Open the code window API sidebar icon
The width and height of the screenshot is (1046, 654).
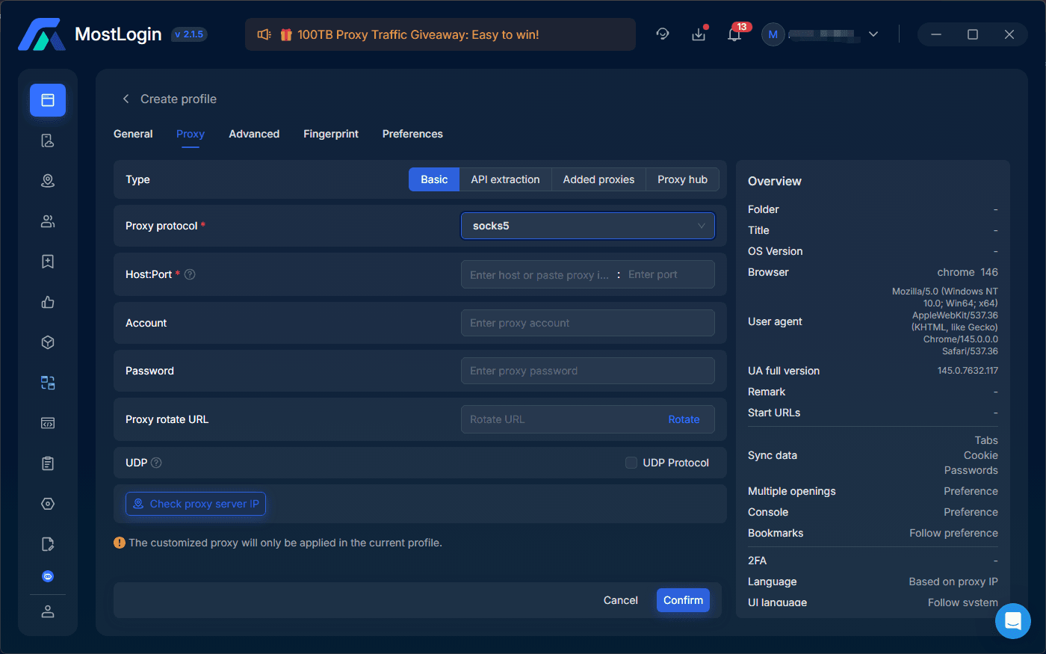click(48, 423)
